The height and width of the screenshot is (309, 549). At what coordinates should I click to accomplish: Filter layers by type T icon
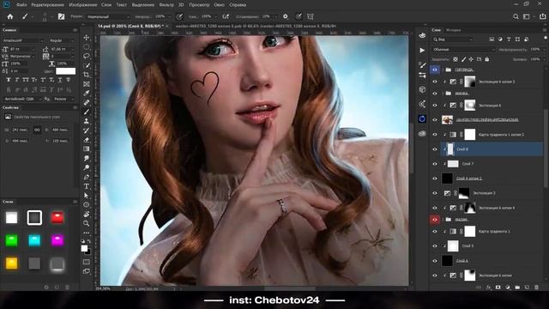[x=509, y=39]
